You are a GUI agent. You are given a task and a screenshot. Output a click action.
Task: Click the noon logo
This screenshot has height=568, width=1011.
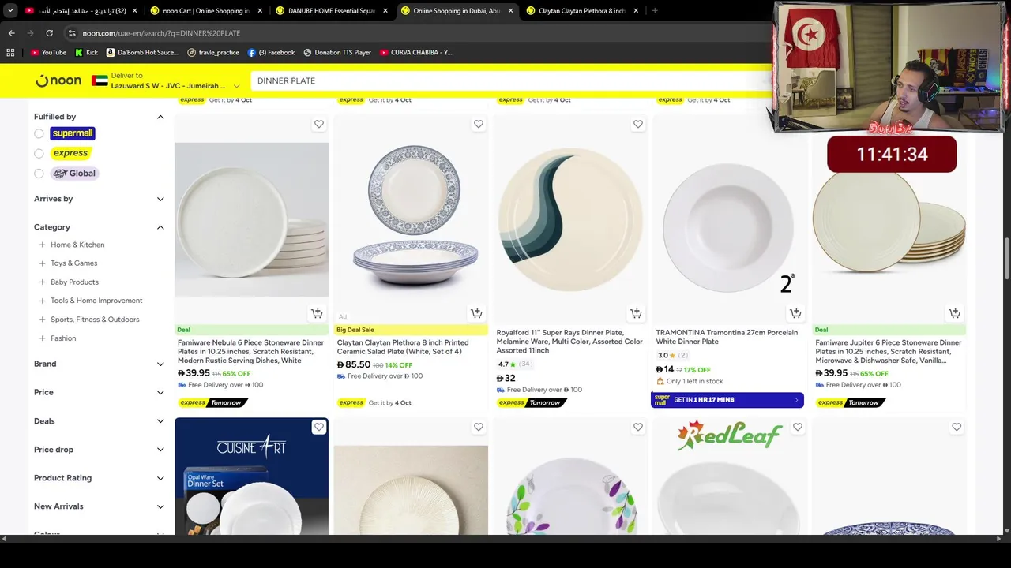coord(58,80)
